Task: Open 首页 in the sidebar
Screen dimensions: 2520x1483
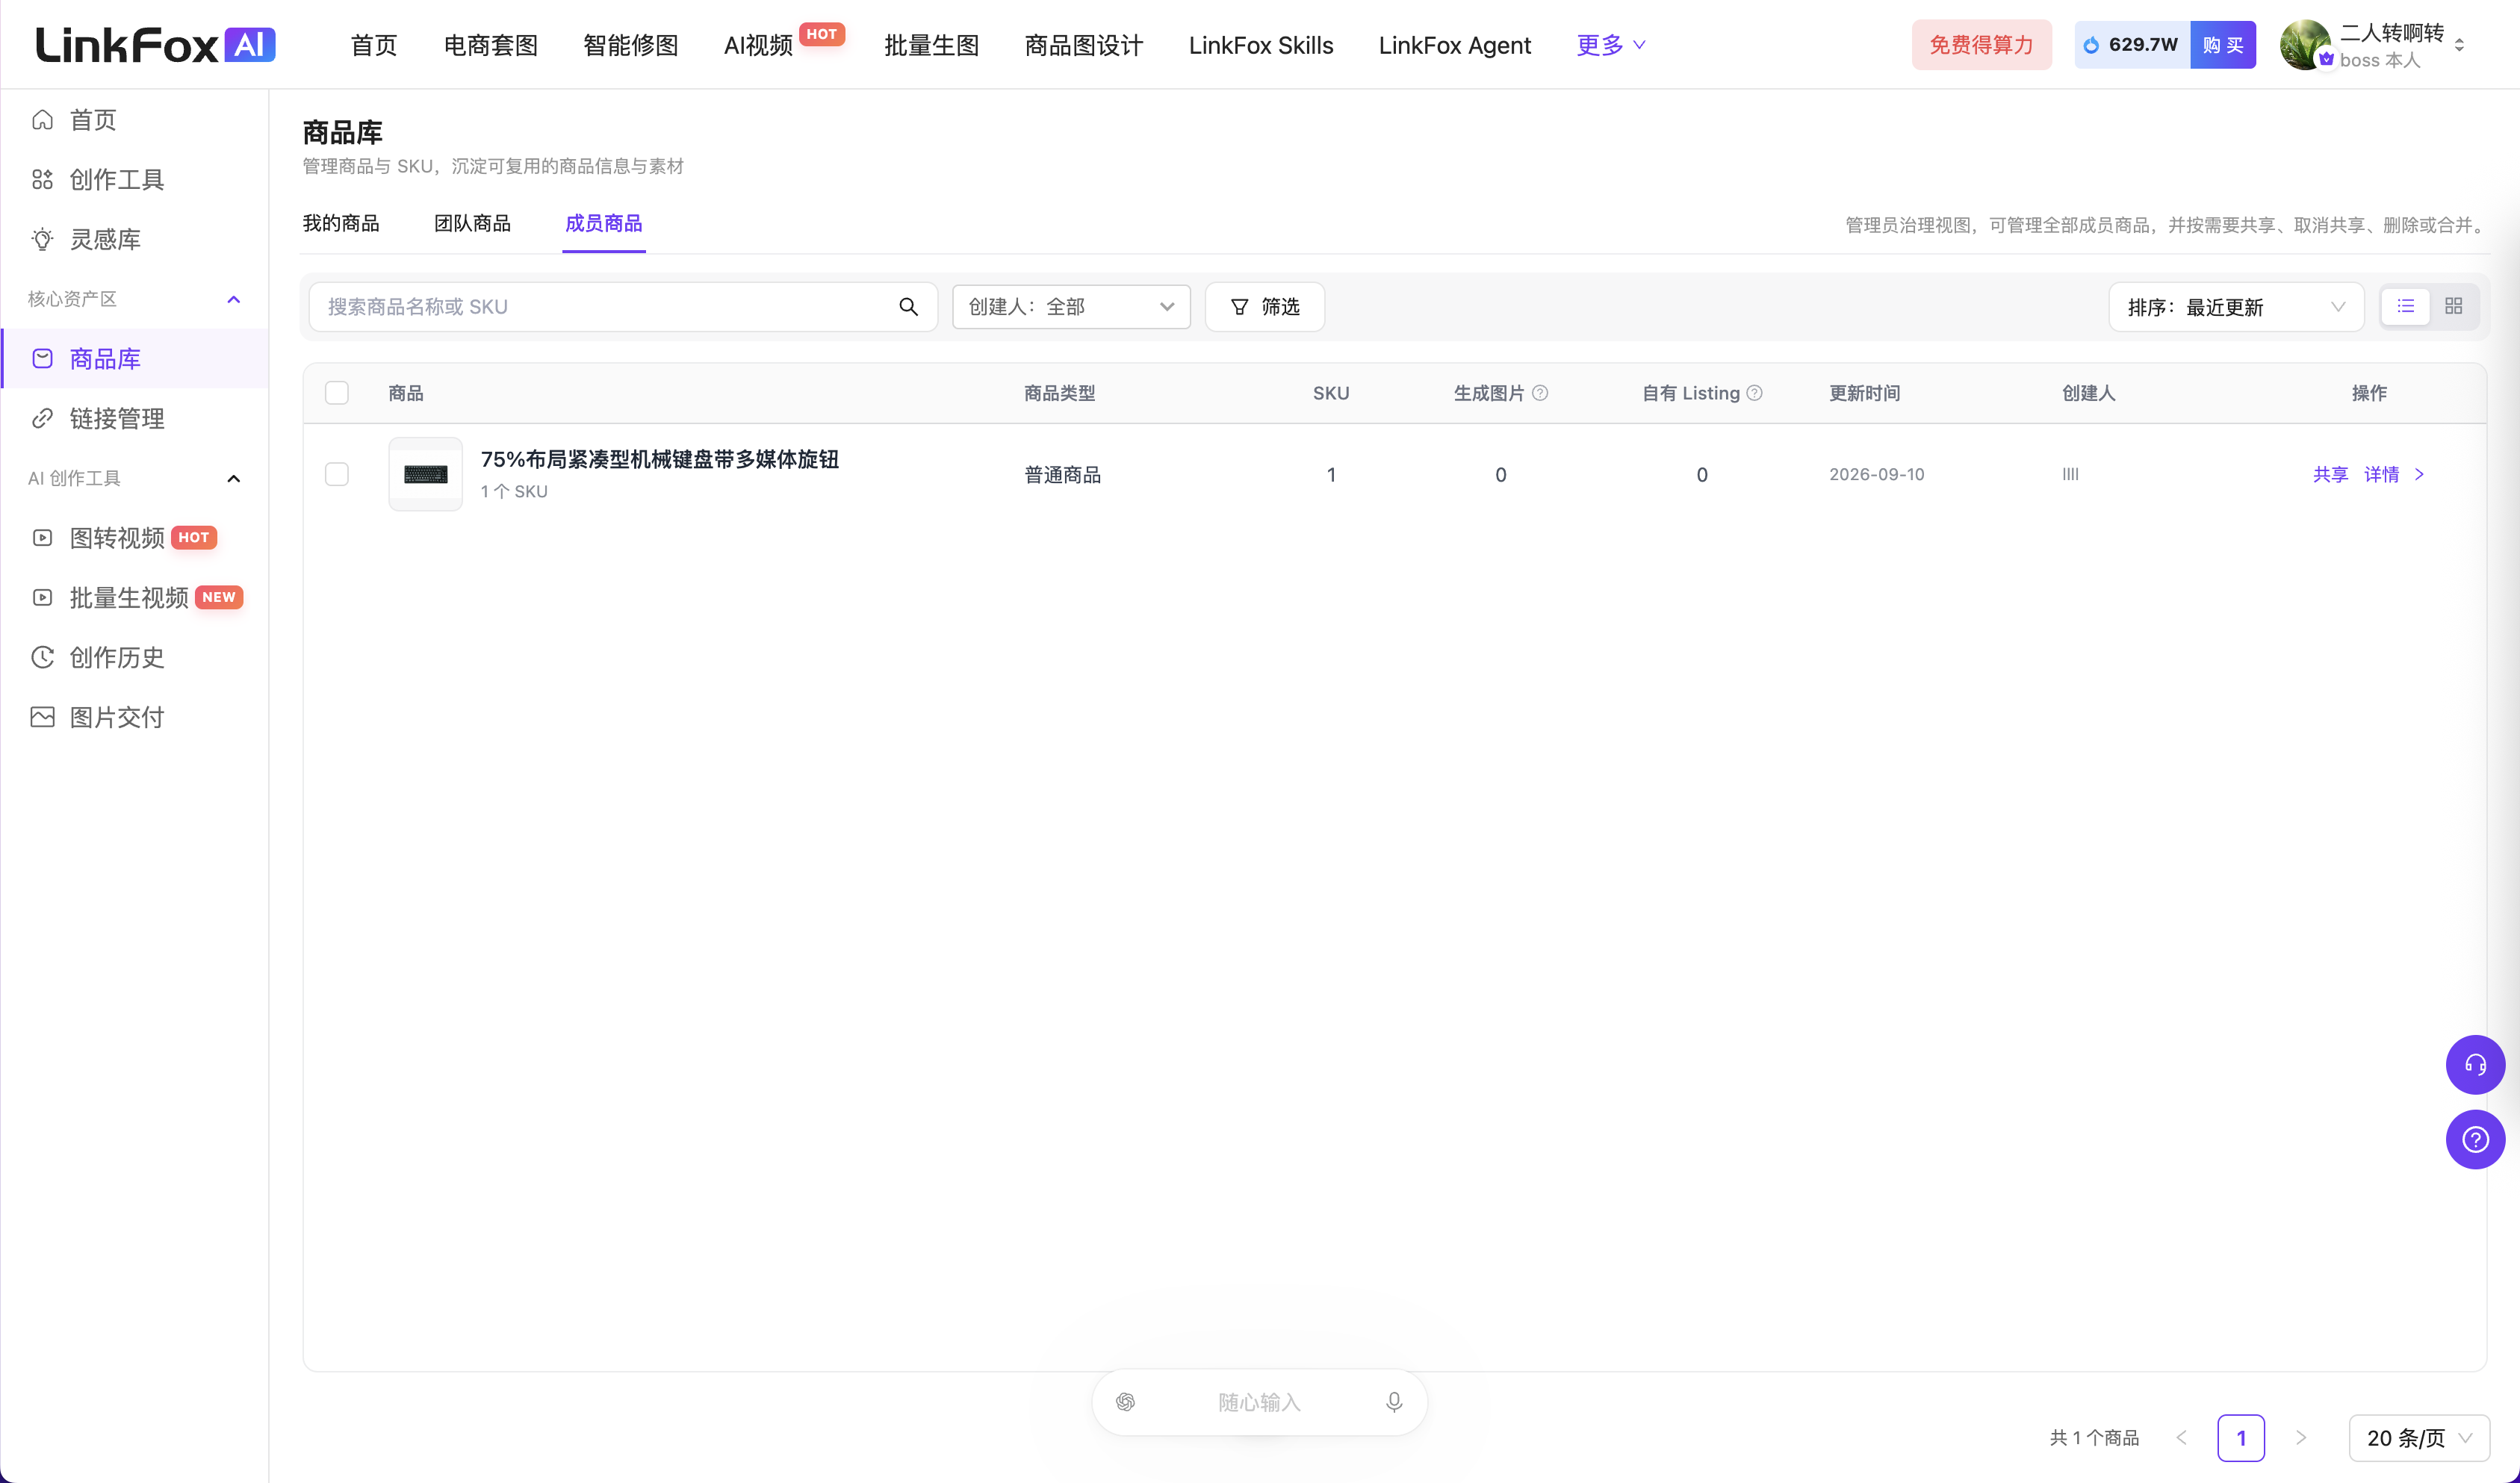Action: coord(134,120)
